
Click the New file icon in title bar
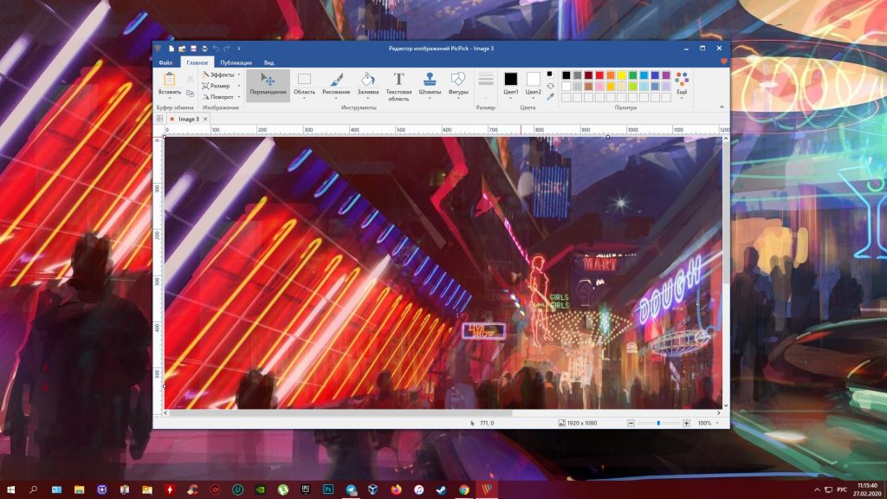172,49
